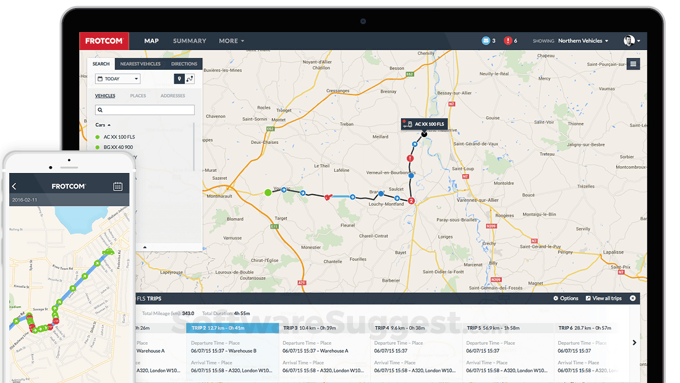The width and height of the screenshot is (680, 383).
Task: Switch to the SUMMARY menu item
Action: pos(189,41)
